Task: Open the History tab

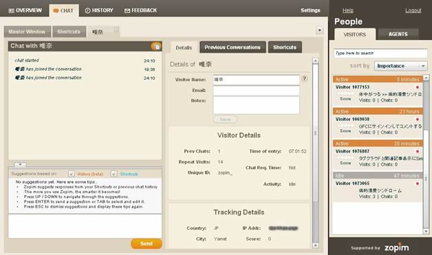Action: click(99, 10)
